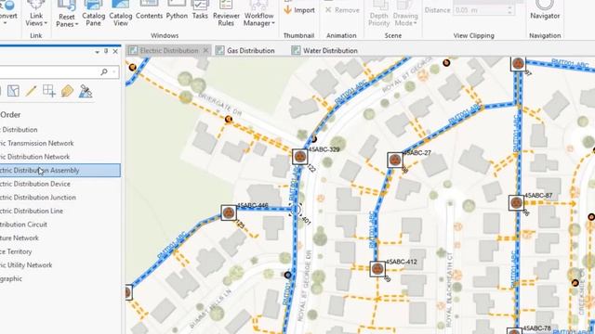The width and height of the screenshot is (595, 334).
Task: Open Contents pane options menu arrow
Action: [x=98, y=52]
